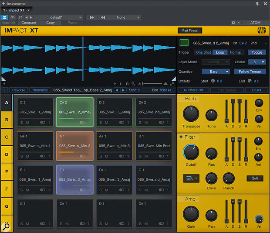Click output link icon on D#2 pad
Viewport: 270px width, 233px height.
(161, 123)
